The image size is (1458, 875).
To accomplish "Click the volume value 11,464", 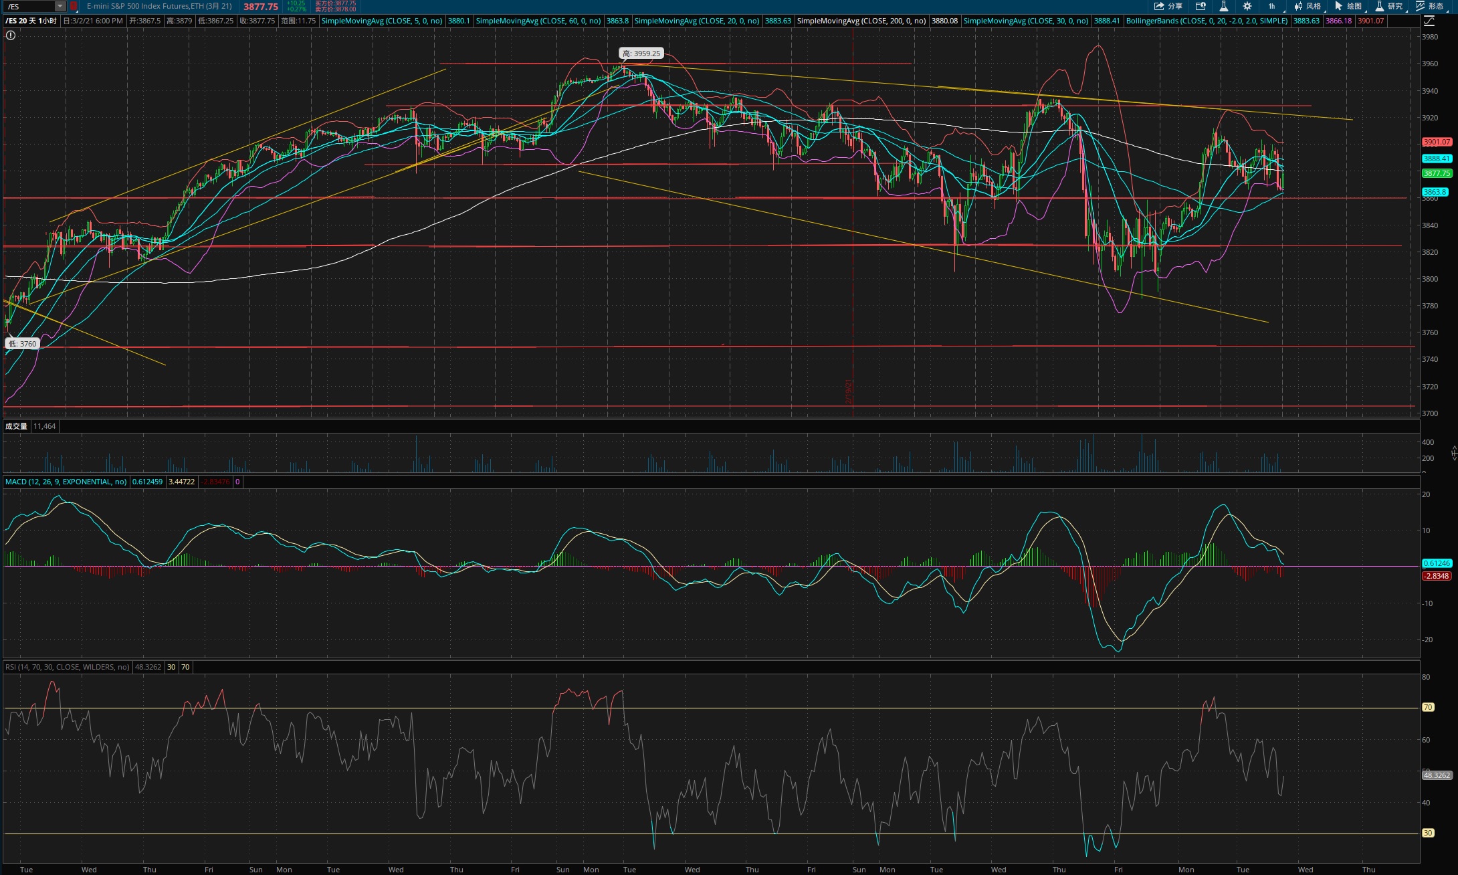I will click(x=44, y=426).
